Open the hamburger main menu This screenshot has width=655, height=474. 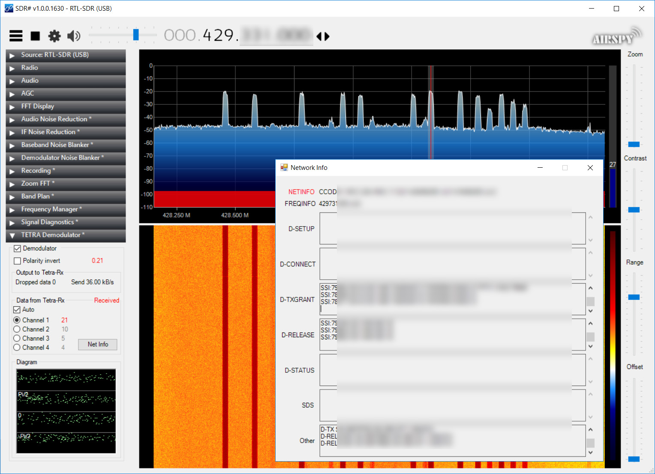[x=16, y=36]
